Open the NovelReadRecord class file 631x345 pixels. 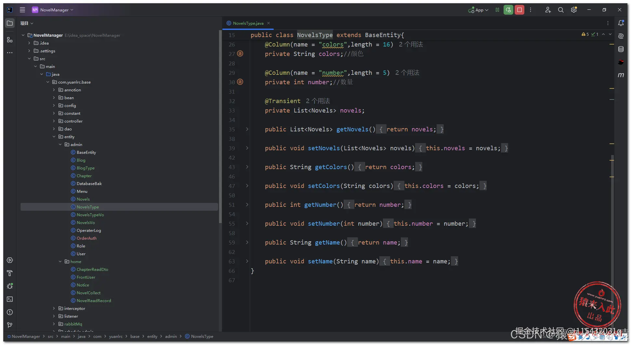94,300
